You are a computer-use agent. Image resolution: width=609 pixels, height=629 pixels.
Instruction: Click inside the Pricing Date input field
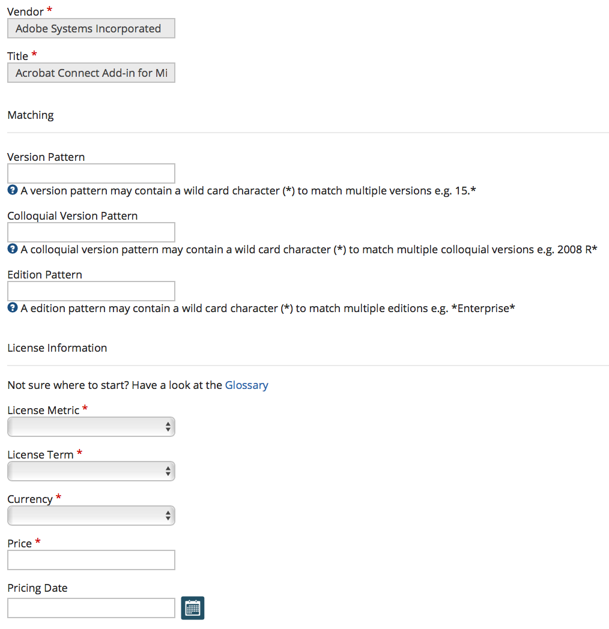(91, 607)
